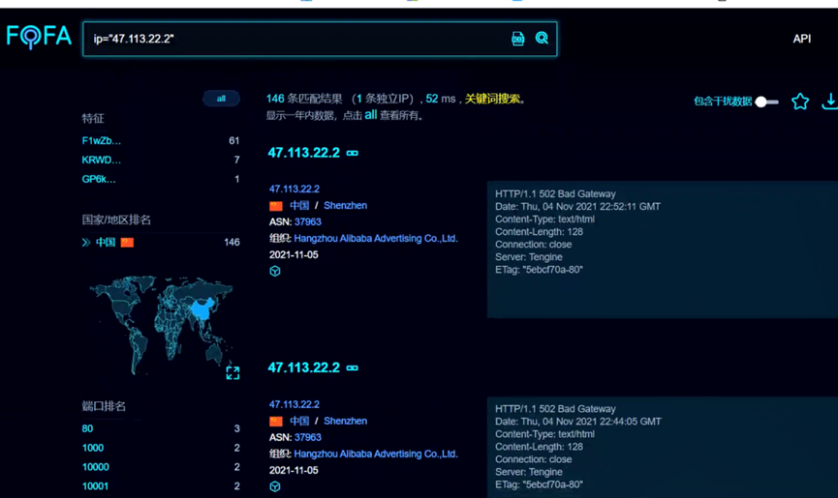Click small IP 47.113.22.2 in second result

tap(295, 404)
